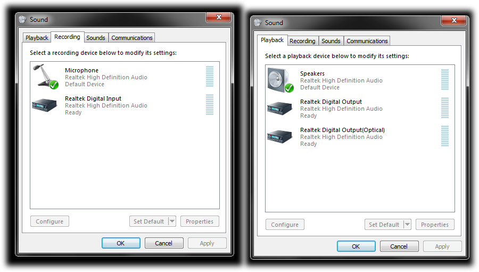Select the Realtek Digital Output(Optical) device icon

[x=280, y=137]
